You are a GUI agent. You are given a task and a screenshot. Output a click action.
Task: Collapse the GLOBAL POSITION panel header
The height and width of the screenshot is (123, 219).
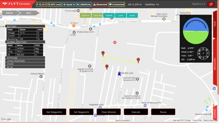tap(25, 42)
